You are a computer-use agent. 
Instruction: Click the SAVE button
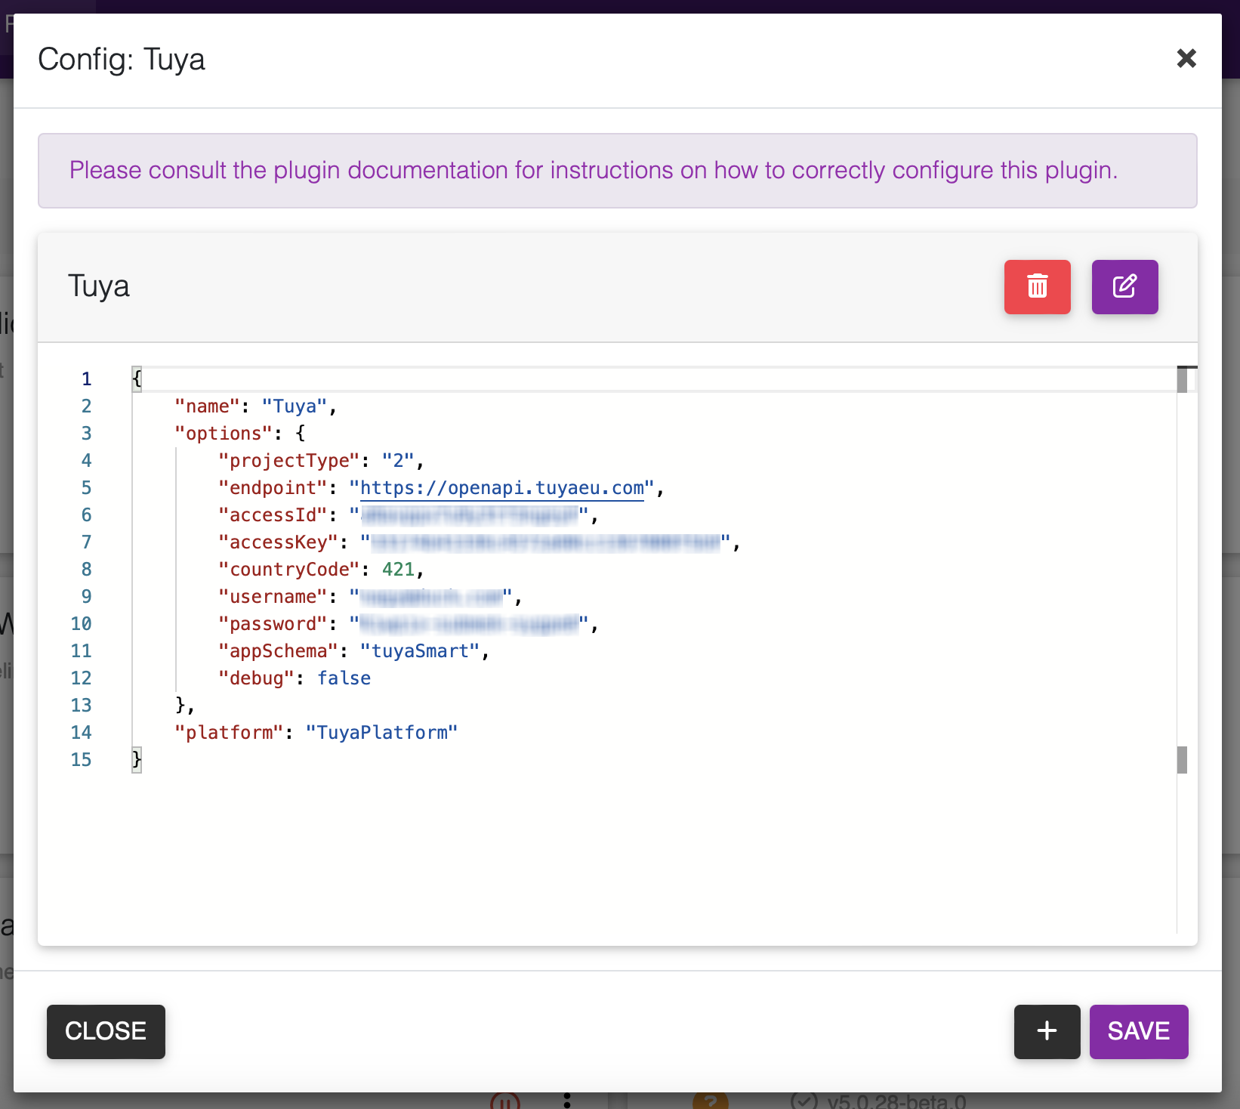[1139, 1031]
